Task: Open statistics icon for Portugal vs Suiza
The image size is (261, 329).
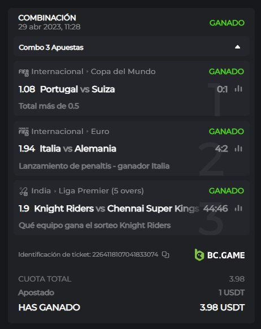Action: [238, 89]
